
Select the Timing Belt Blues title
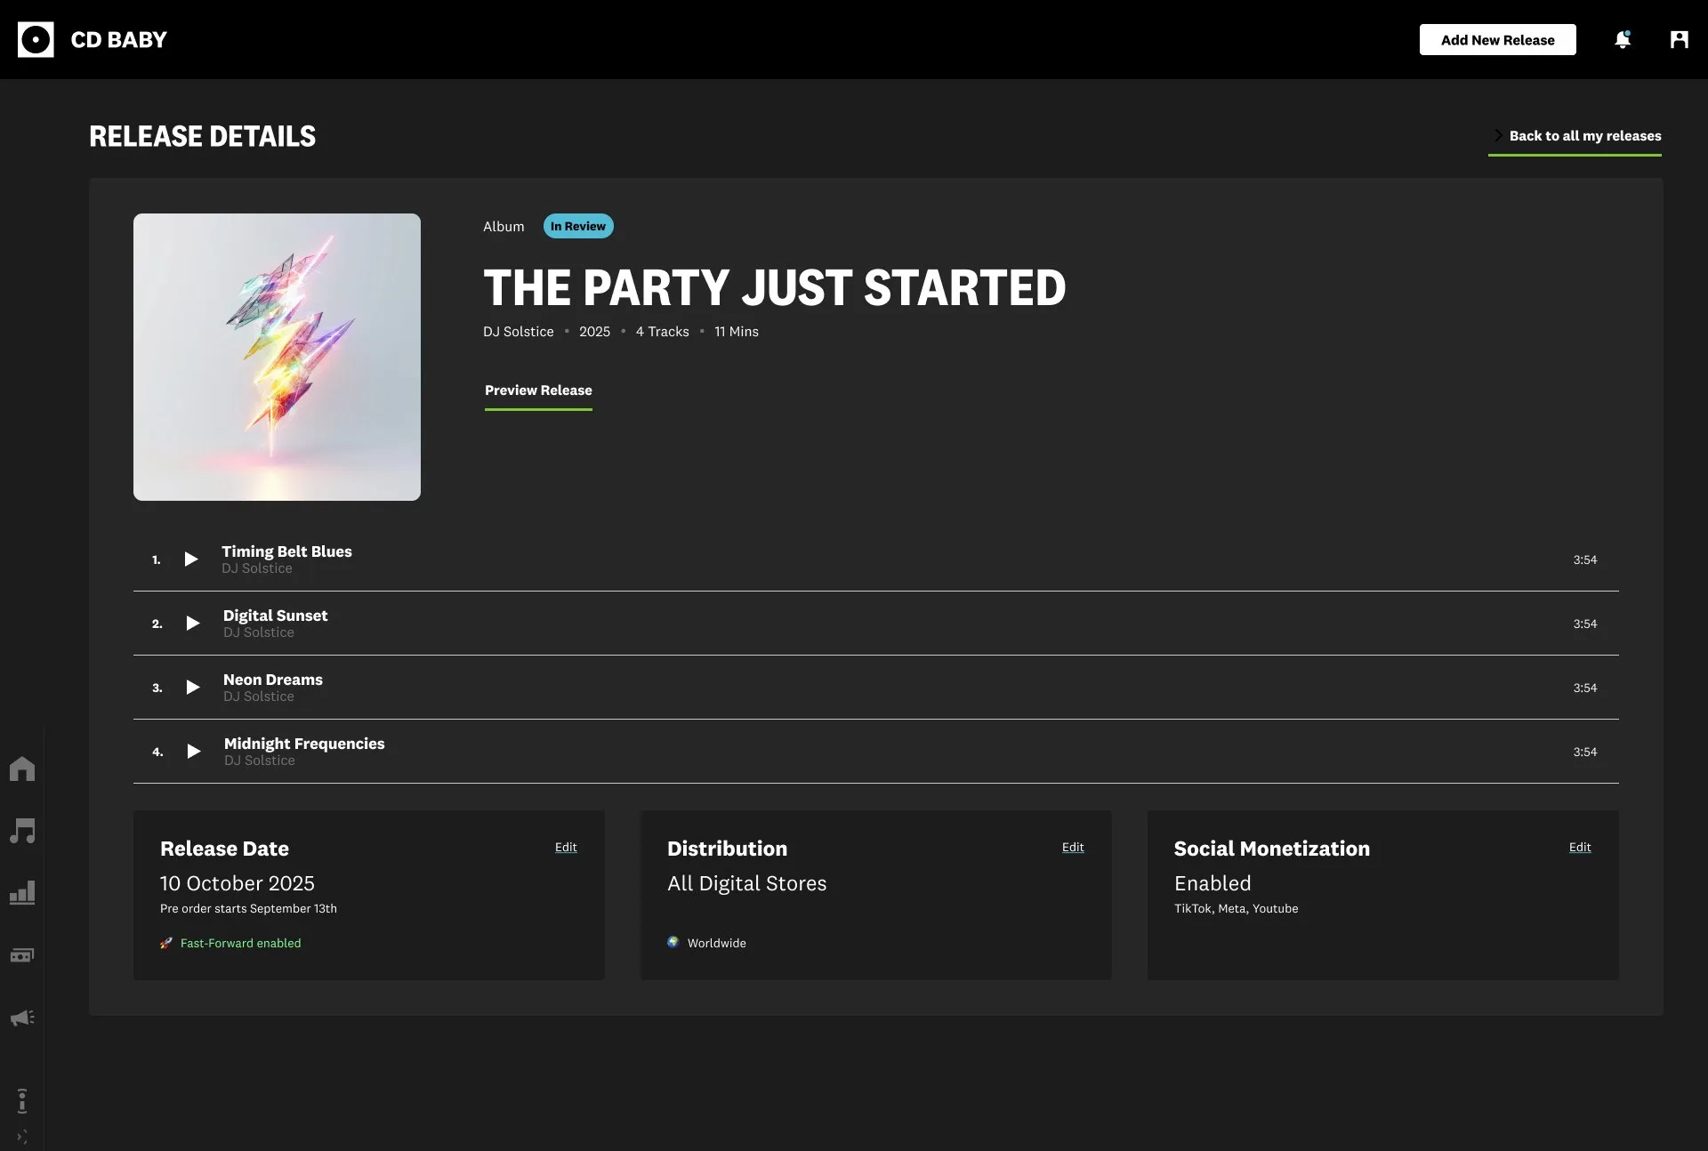(286, 551)
